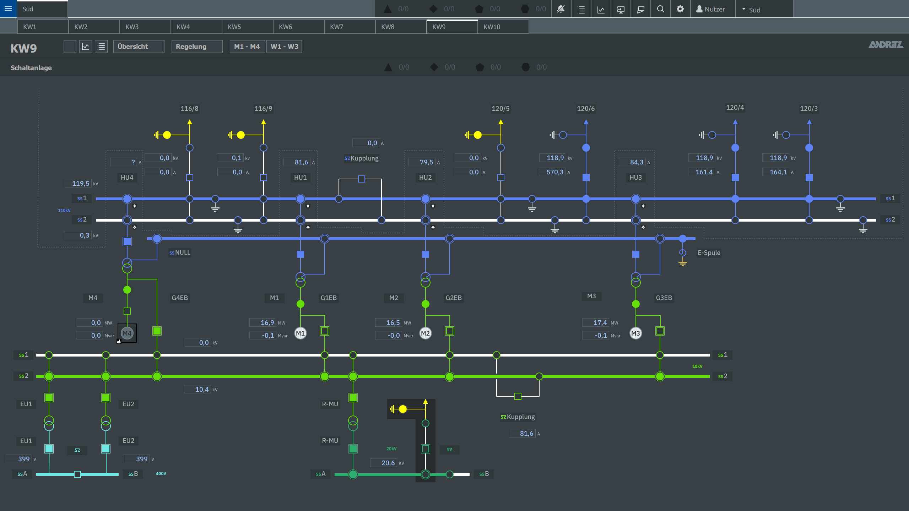Toggle the 110kV Kupplung breaker square
The height and width of the screenshot is (511, 909).
(361, 179)
